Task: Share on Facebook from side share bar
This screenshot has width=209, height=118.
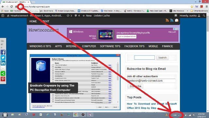Action: click(3, 52)
